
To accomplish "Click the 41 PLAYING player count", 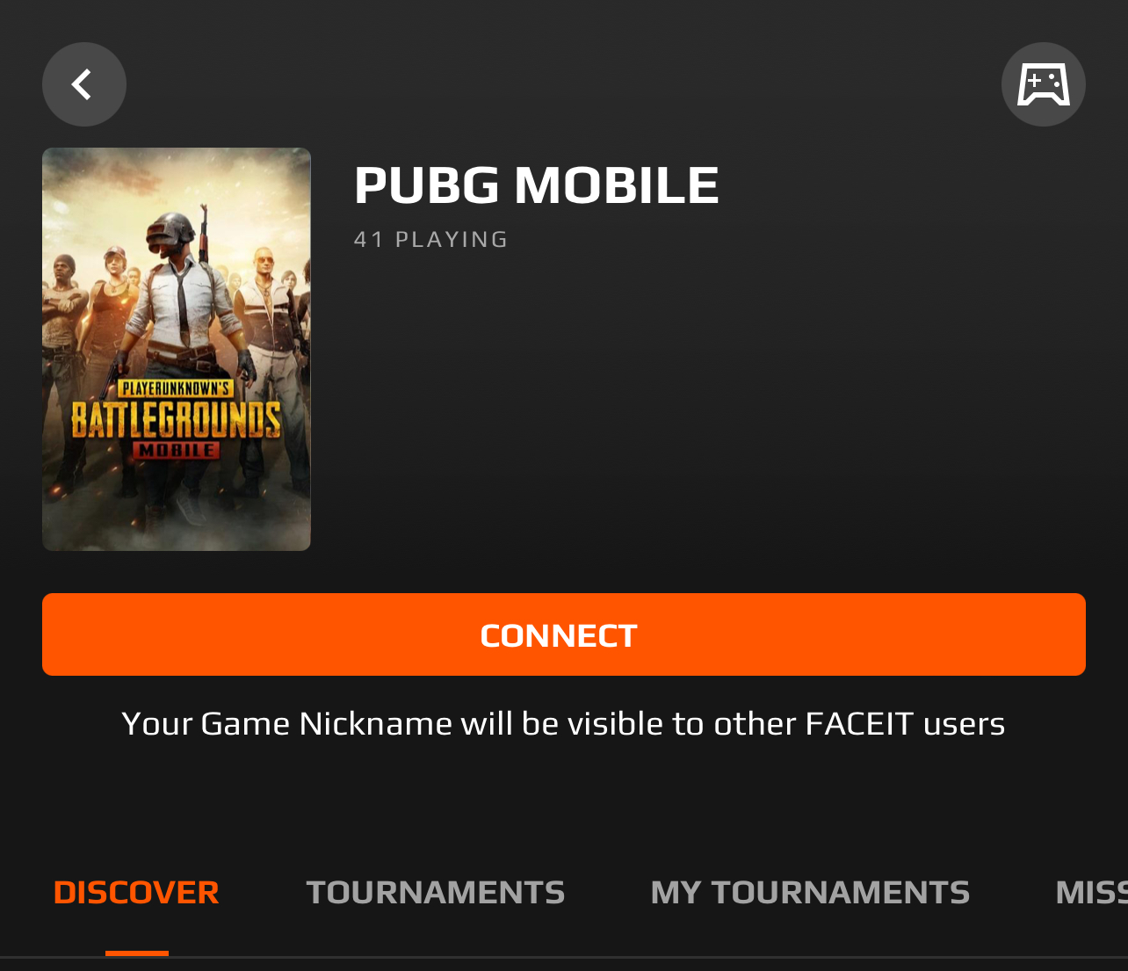I will pos(430,239).
